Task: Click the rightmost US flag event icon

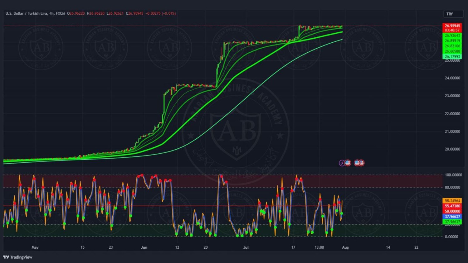Action: (x=361, y=163)
